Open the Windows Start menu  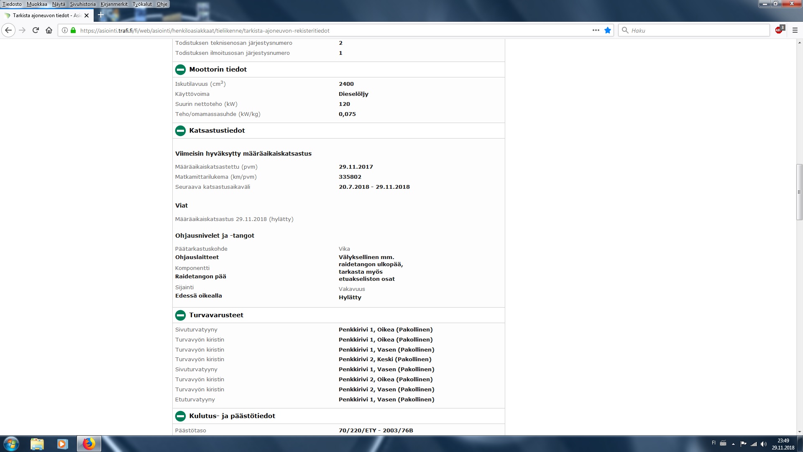(11, 444)
